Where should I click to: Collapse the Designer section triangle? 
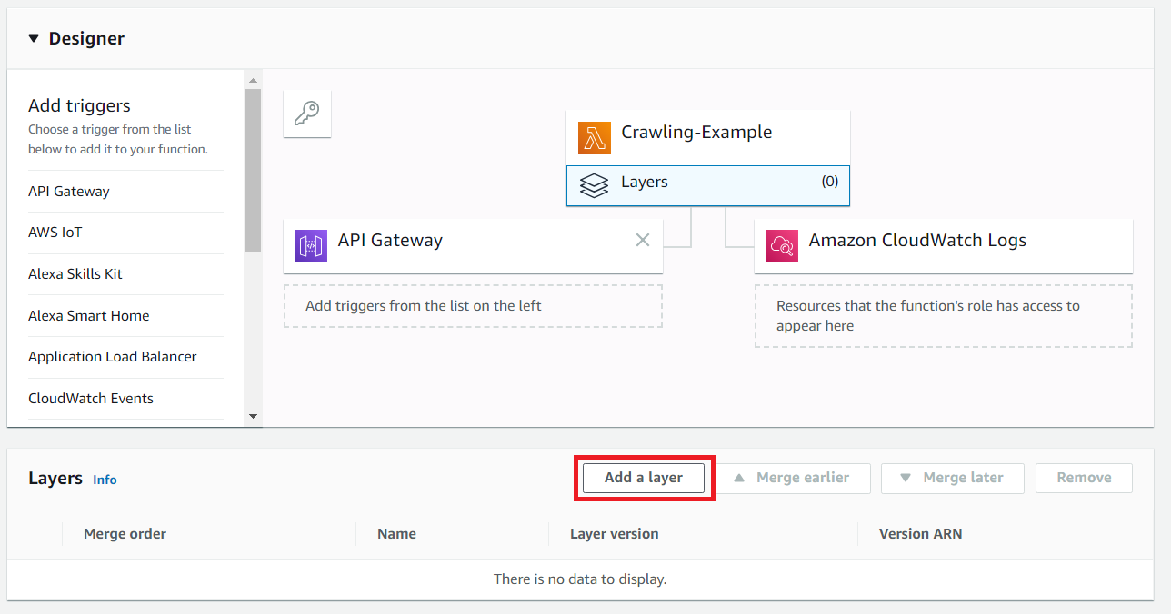pyautogui.click(x=34, y=38)
